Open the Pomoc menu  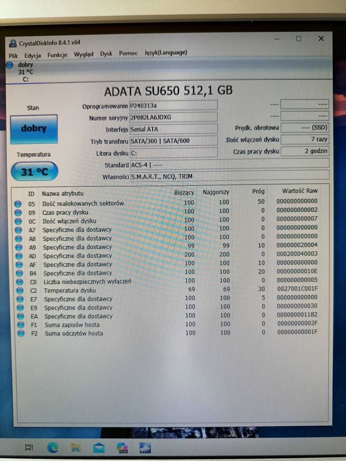point(128,53)
